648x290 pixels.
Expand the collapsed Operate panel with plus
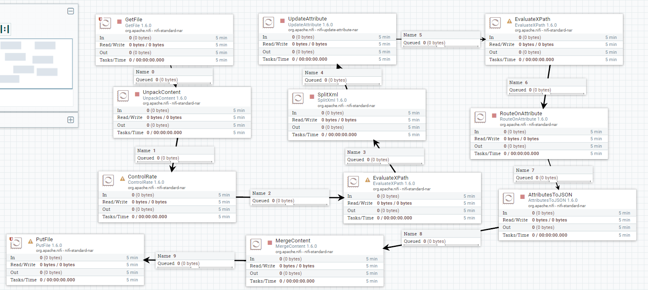tap(71, 120)
